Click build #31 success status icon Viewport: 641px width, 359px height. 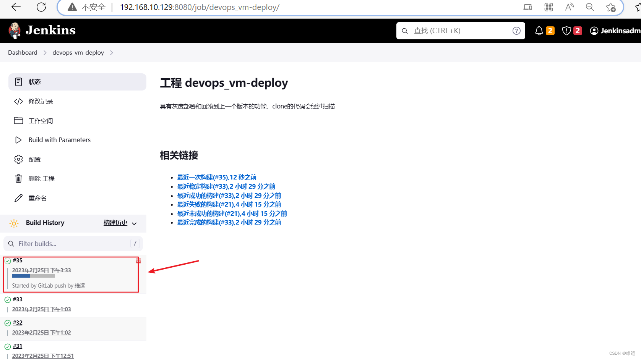pyautogui.click(x=8, y=346)
